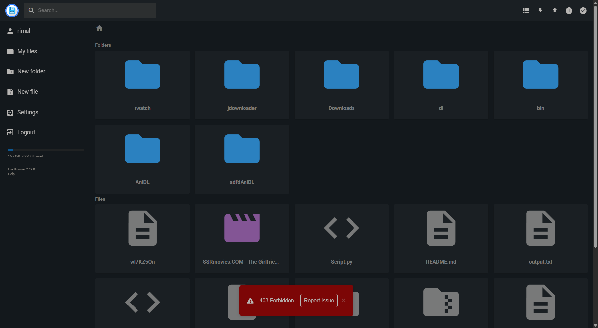Viewport: 598px width, 328px height.
Task: Click the home breadcrumb icon
Action: coord(99,28)
